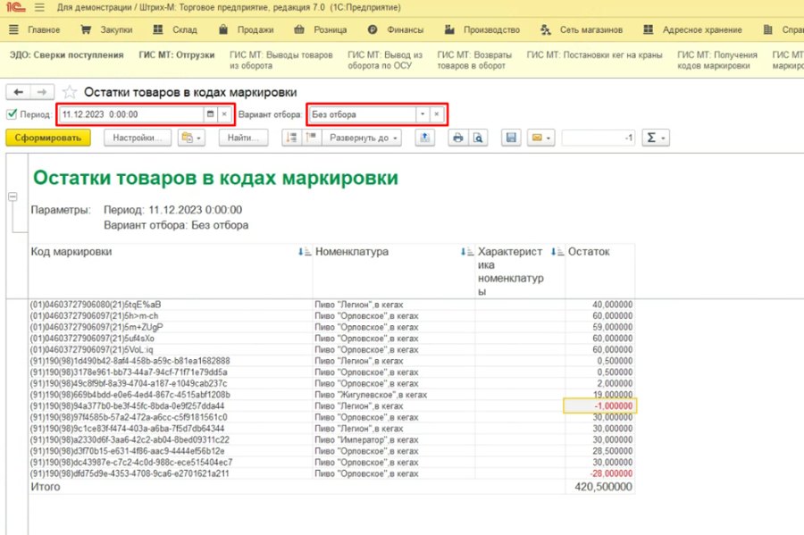Viewport: 804px width, 535px height.
Task: Open the Сеть магазинов section
Action: pos(582,29)
